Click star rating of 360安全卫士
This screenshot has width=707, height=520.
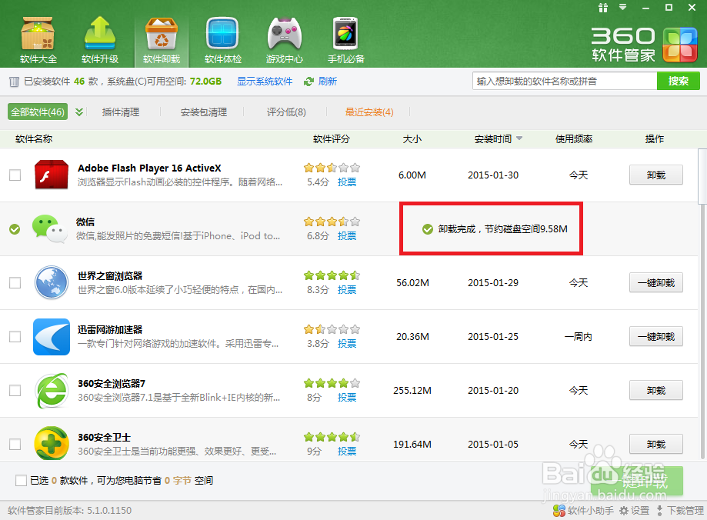tap(332, 437)
